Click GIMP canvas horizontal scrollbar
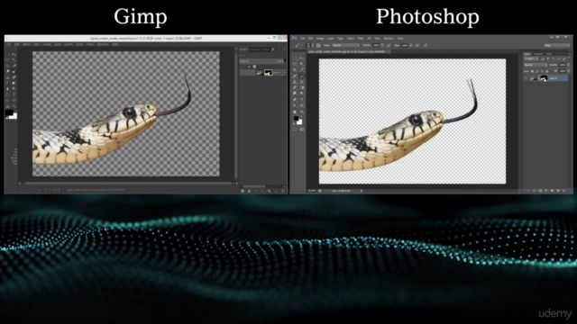The width and height of the screenshot is (577, 324). tap(127, 183)
